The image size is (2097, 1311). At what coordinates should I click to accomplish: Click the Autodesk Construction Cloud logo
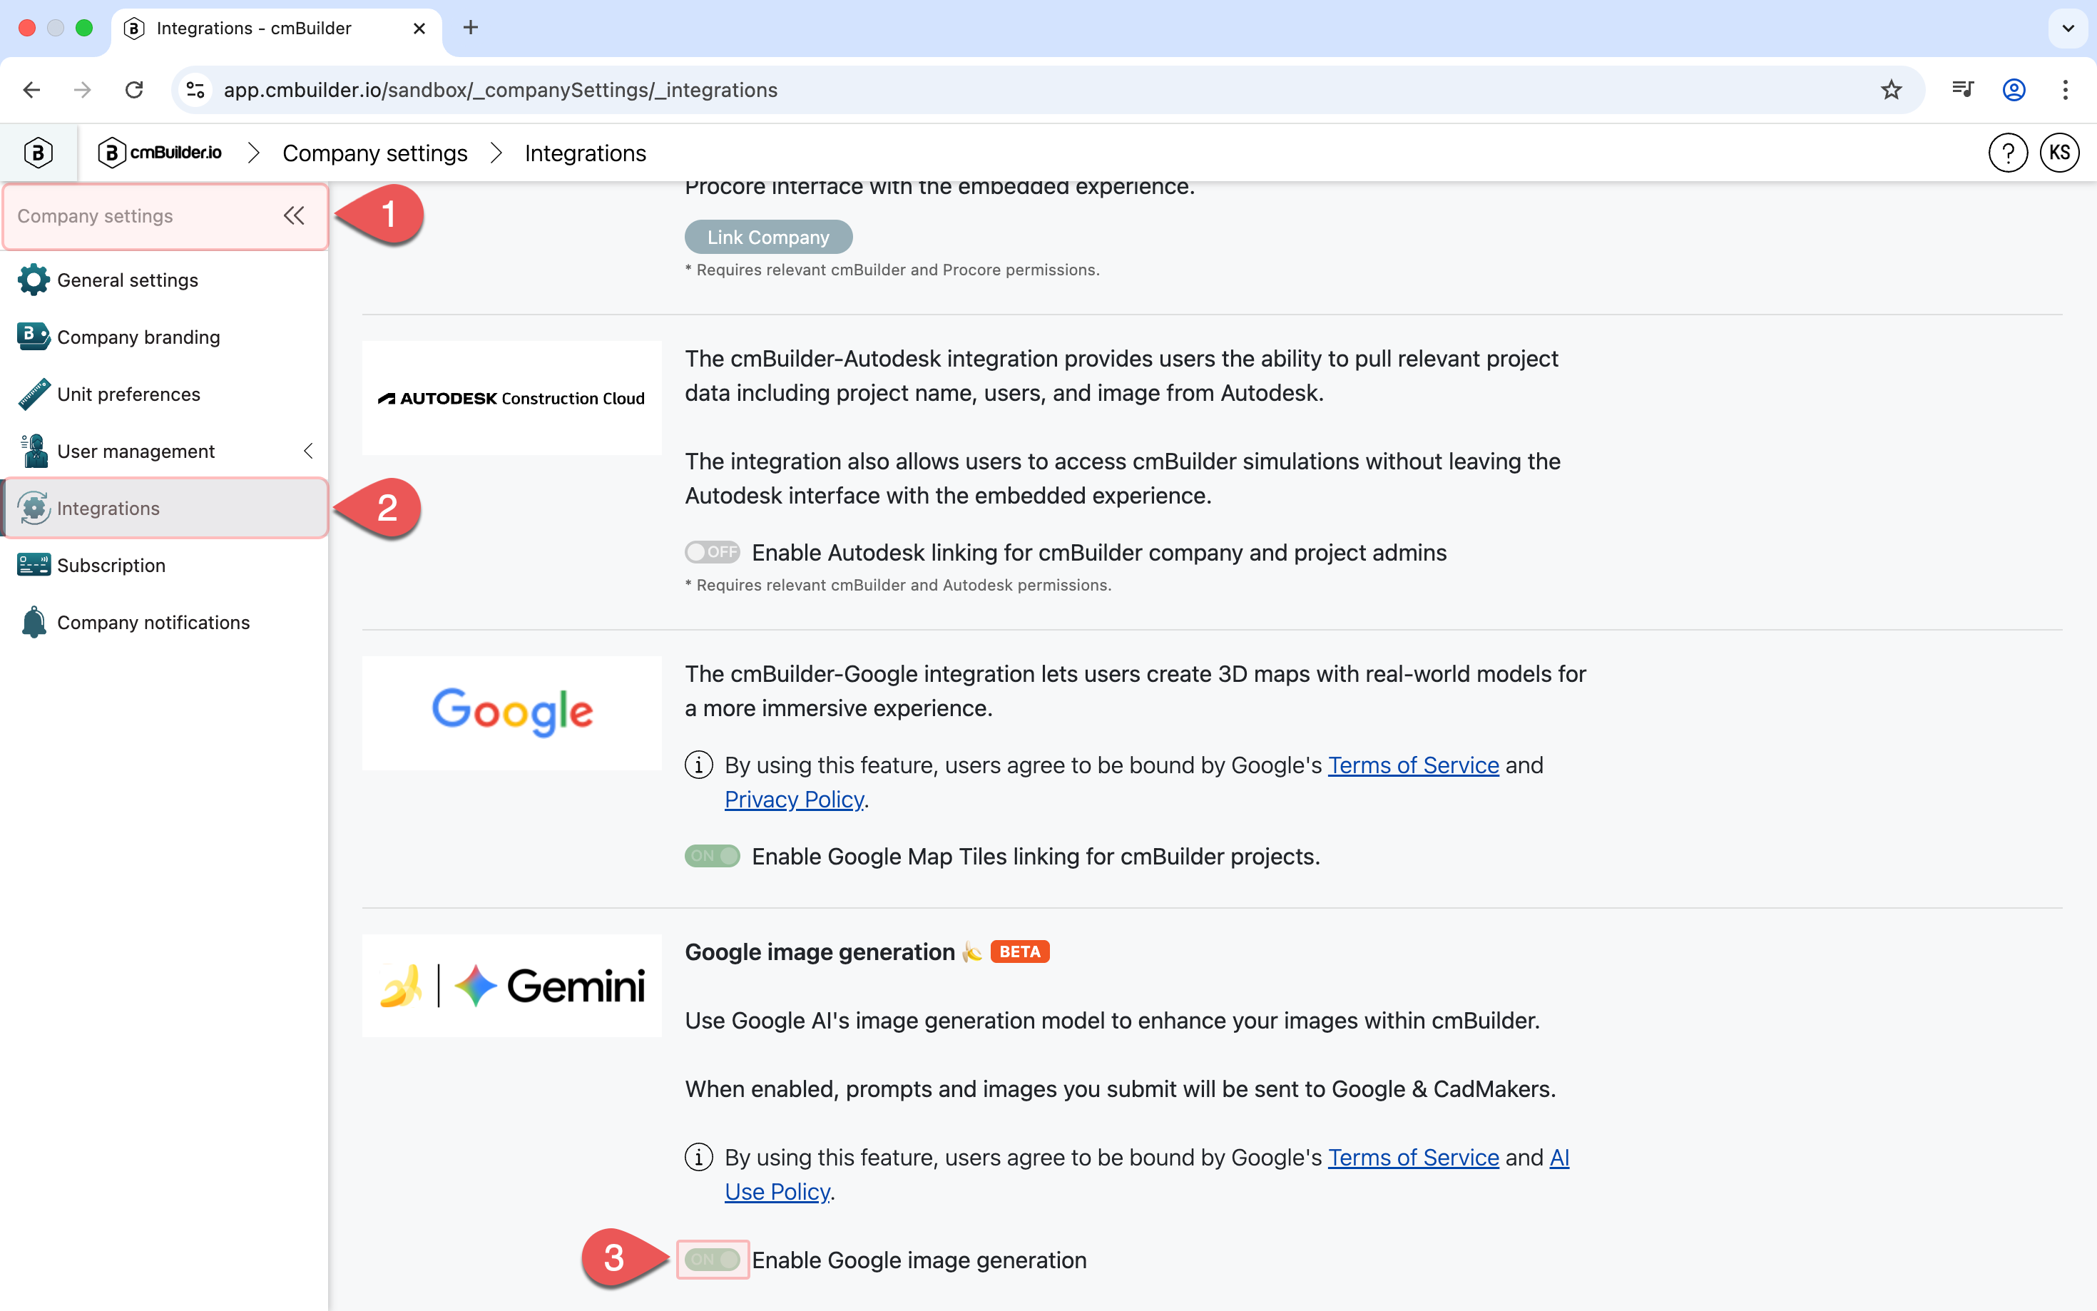coord(511,398)
